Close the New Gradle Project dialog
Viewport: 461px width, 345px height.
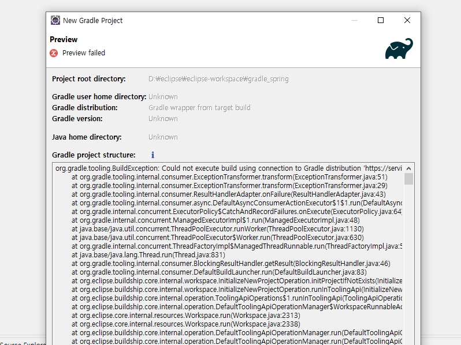(407, 20)
